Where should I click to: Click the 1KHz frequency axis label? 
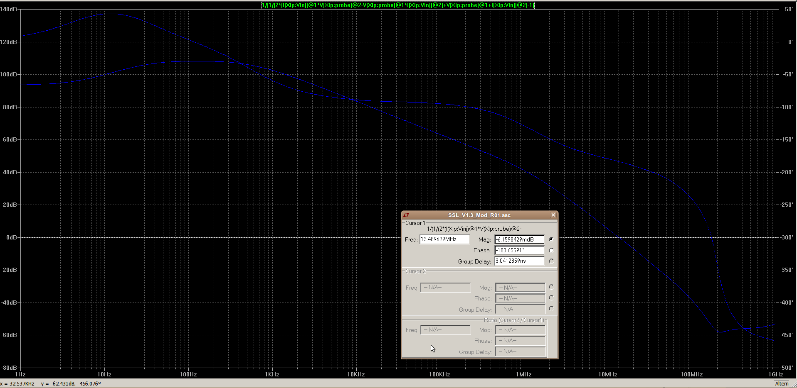tap(272, 374)
